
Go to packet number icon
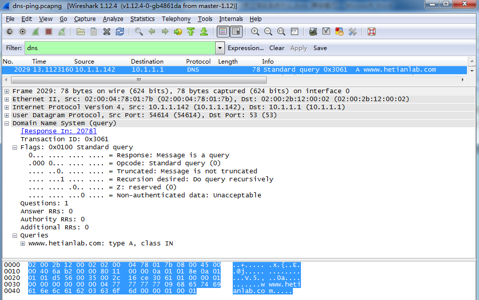click(178, 32)
